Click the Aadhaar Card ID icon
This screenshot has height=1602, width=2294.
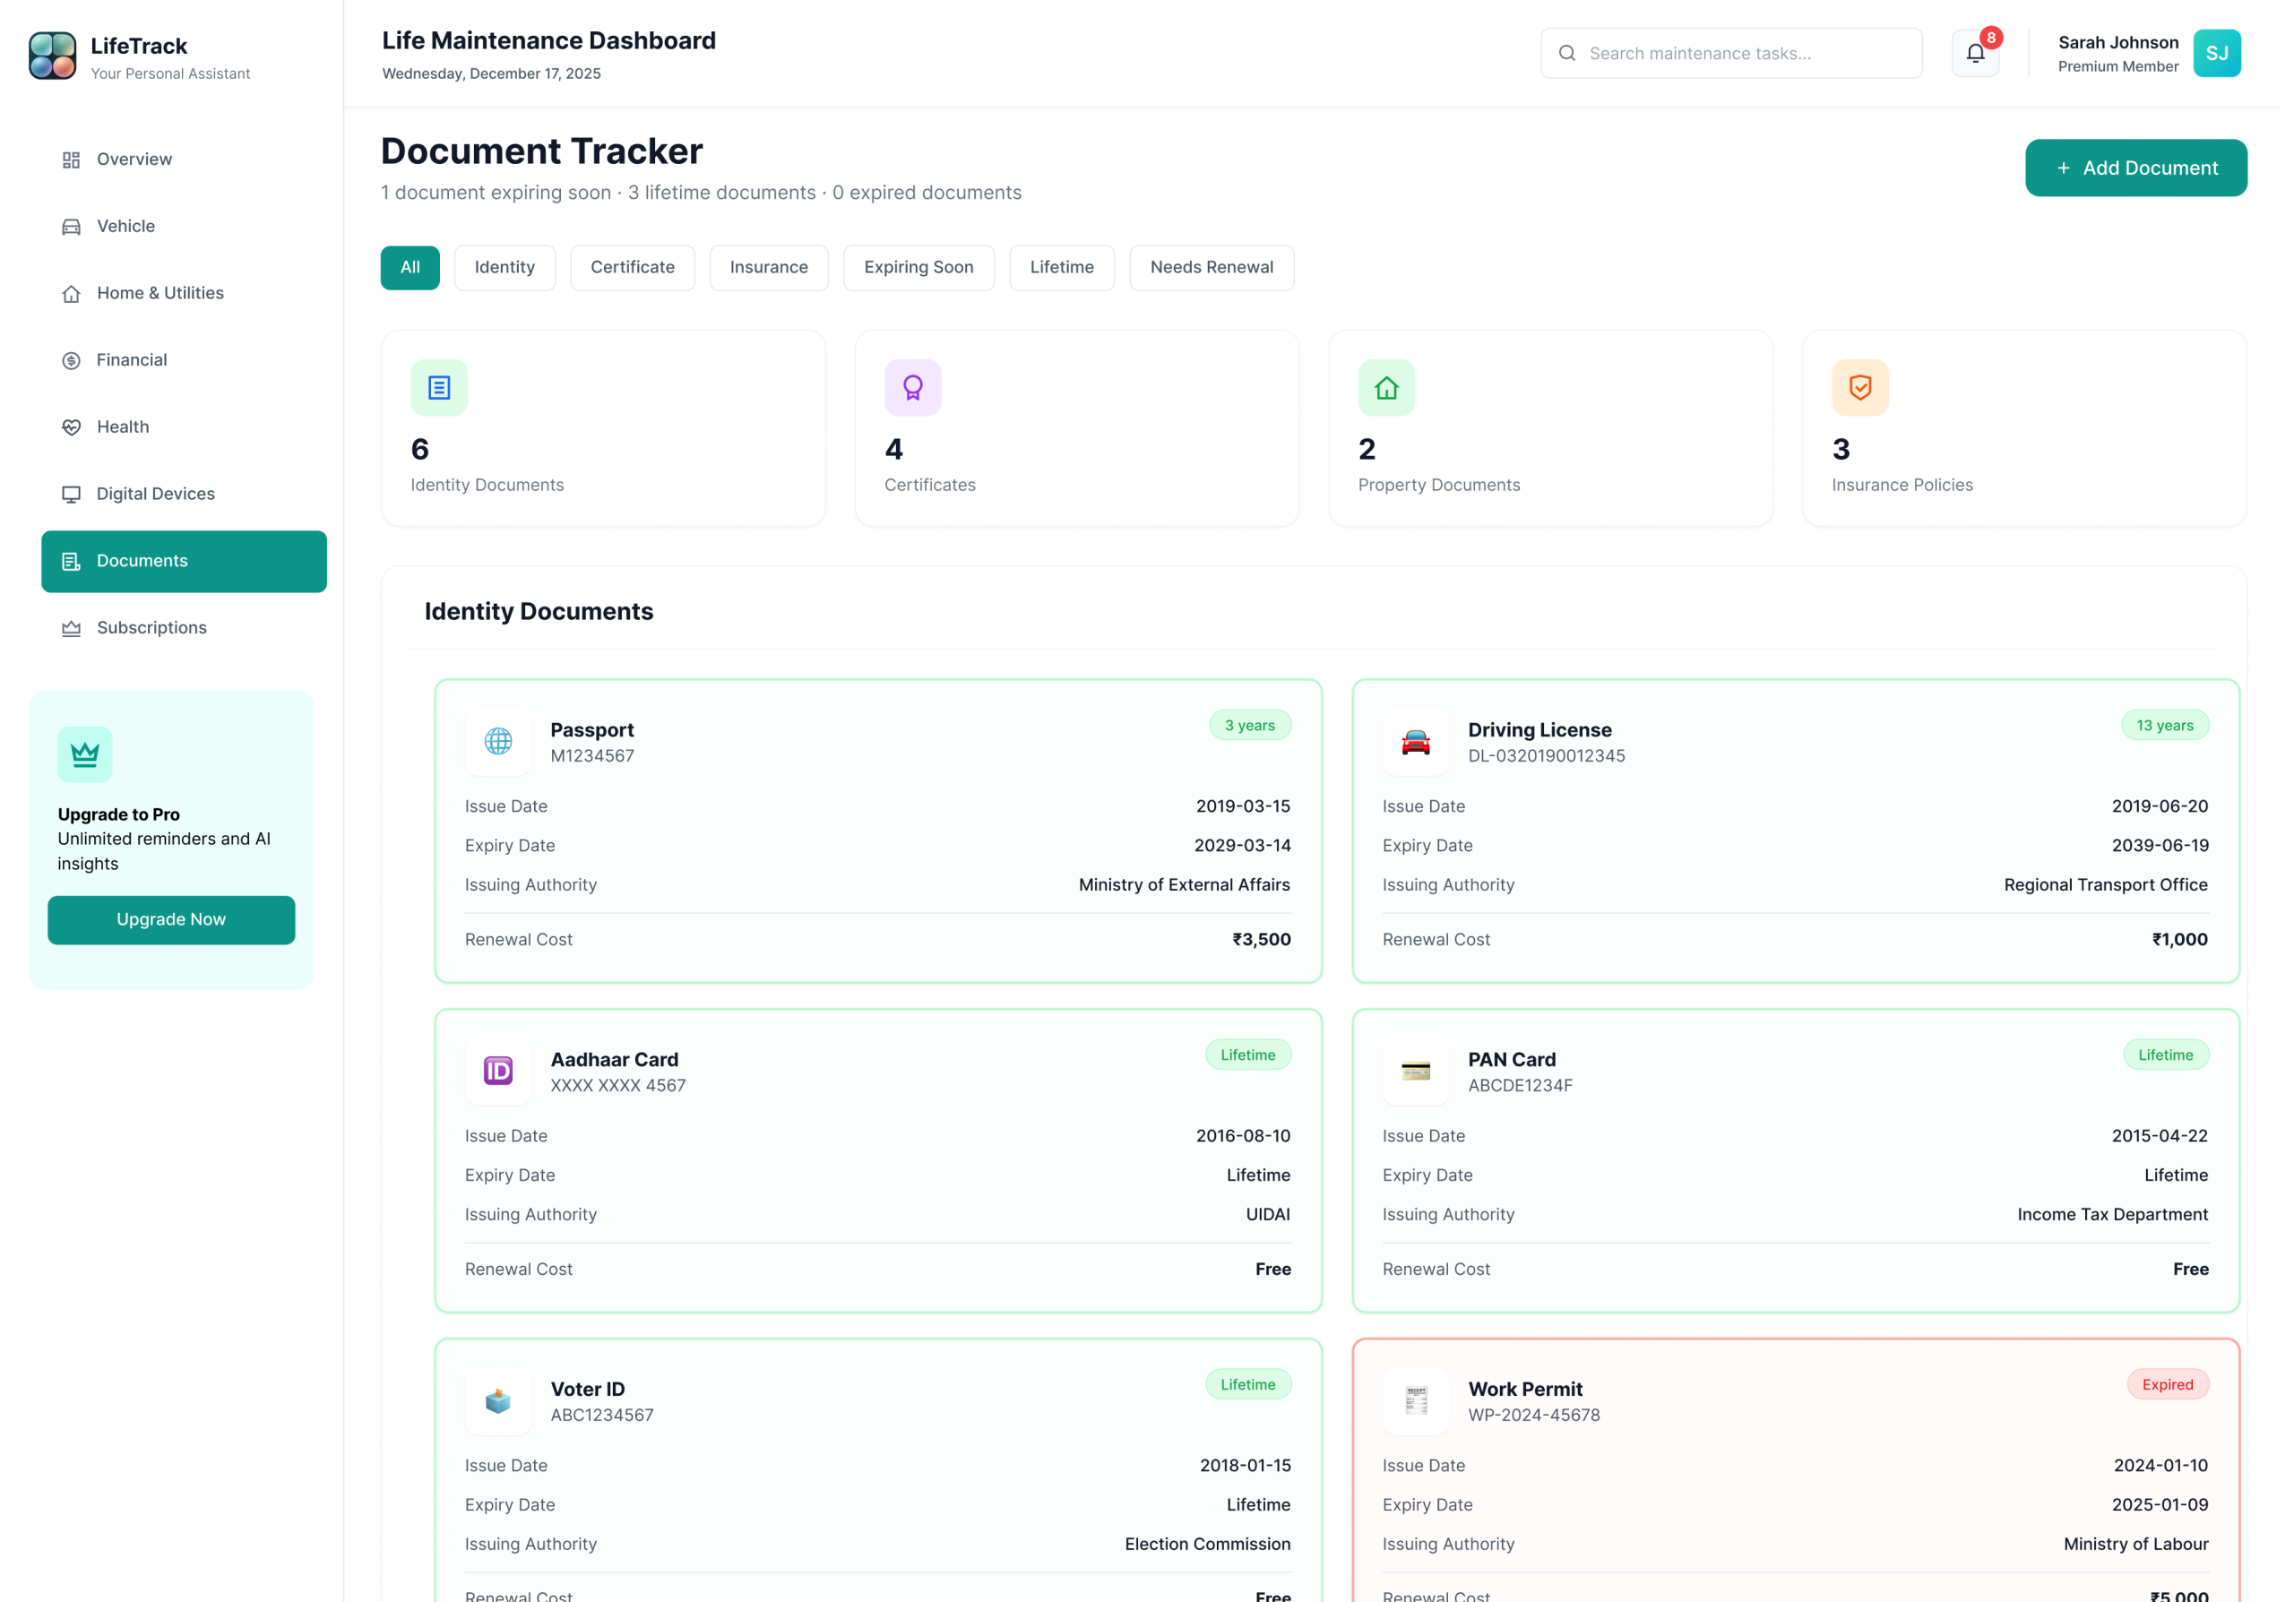497,1071
